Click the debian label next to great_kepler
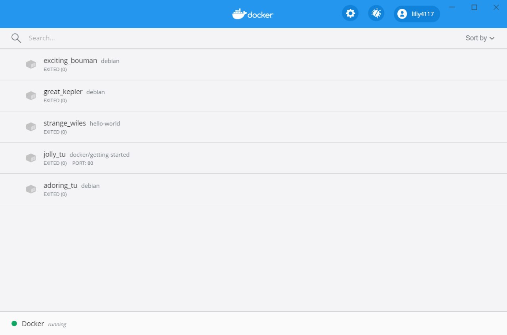The image size is (507, 335). coord(95,92)
